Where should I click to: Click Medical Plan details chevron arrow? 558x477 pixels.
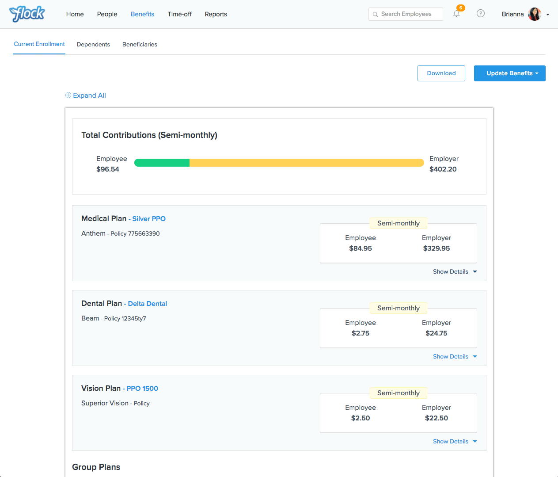(x=475, y=272)
